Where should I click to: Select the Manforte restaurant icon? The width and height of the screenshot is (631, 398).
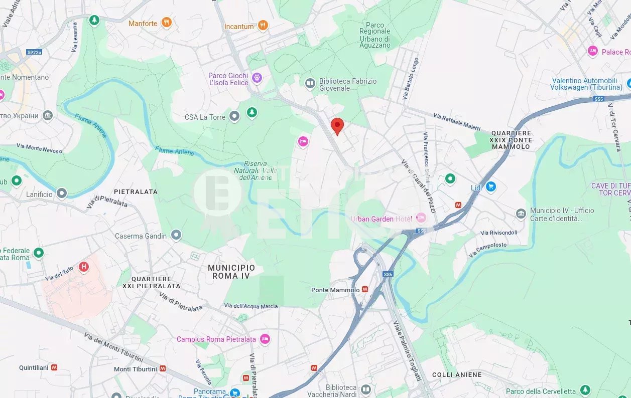(167, 23)
